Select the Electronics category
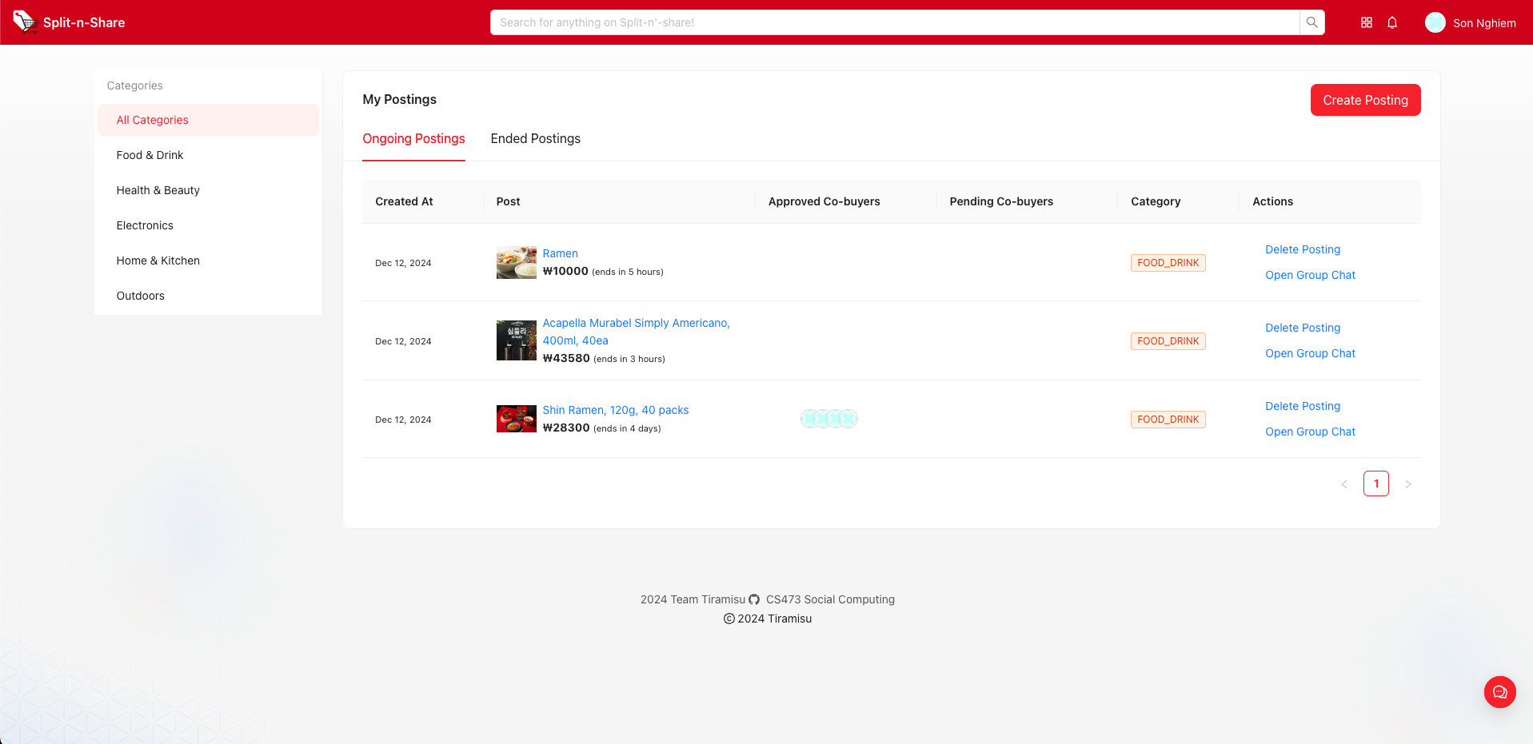The height and width of the screenshot is (744, 1533). coord(145,225)
